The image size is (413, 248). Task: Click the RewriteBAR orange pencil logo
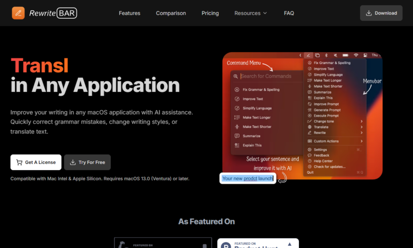[x=18, y=13]
